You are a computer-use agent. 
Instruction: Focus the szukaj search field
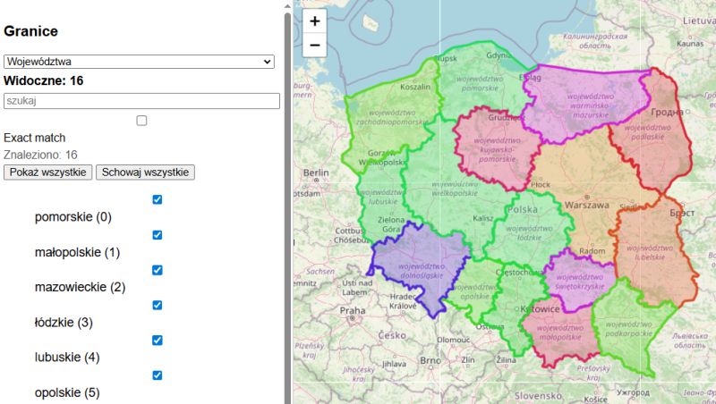click(x=141, y=101)
